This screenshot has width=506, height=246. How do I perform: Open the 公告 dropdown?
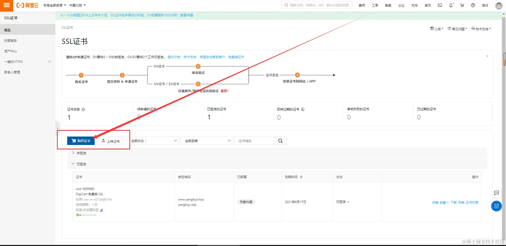tap(437, 29)
